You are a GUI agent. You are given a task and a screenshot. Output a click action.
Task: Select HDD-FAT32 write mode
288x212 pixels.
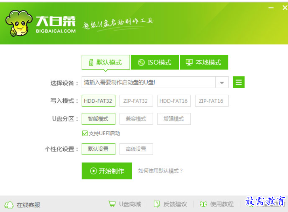tap(98, 101)
